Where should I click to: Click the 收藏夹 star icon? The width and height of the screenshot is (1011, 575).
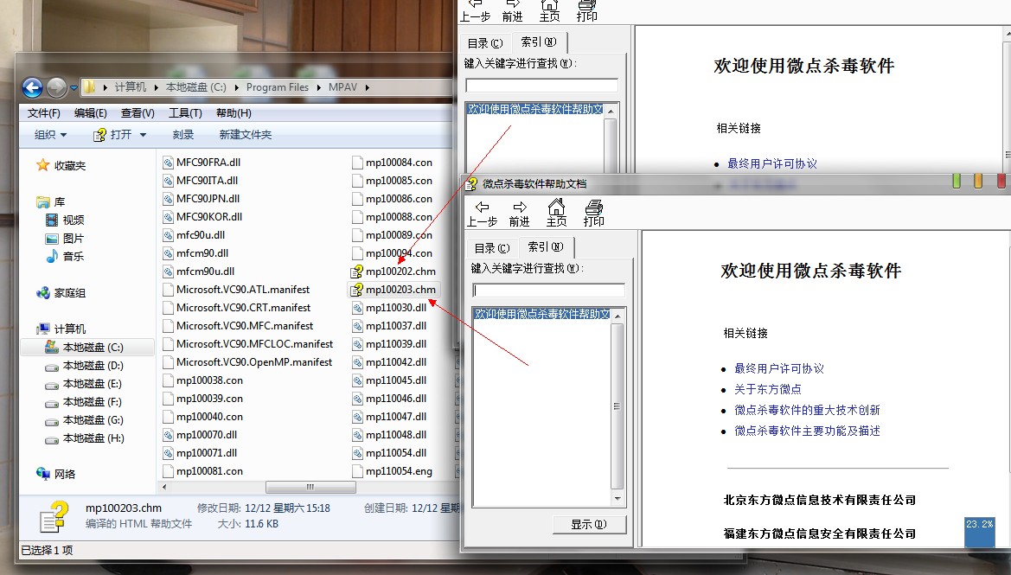point(42,165)
